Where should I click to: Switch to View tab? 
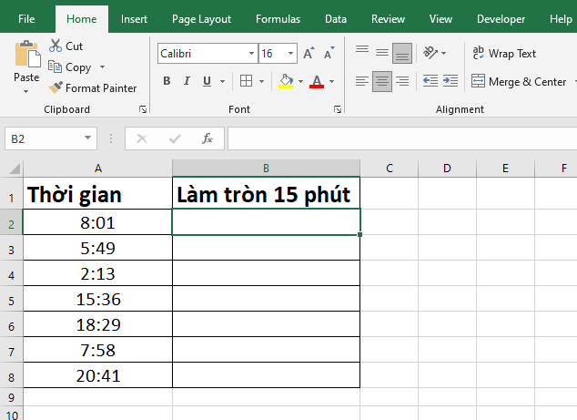pos(440,19)
